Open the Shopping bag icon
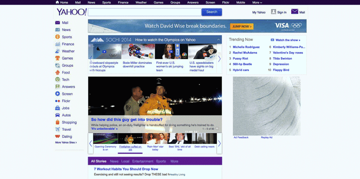Image resolution: width=360 pixels, height=179 pixels. pos(57,122)
